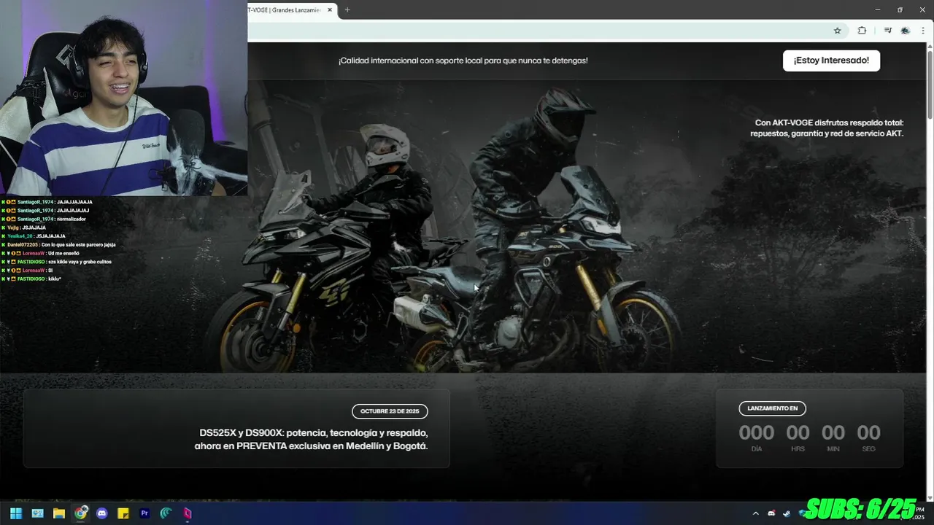Close the AKT-VOGE browser tab
The height and width of the screenshot is (525, 934).
330,10
